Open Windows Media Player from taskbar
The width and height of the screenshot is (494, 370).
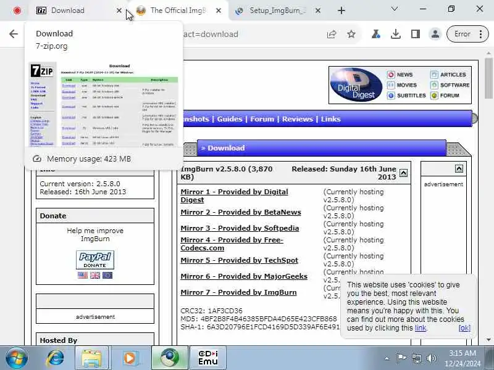point(130,358)
